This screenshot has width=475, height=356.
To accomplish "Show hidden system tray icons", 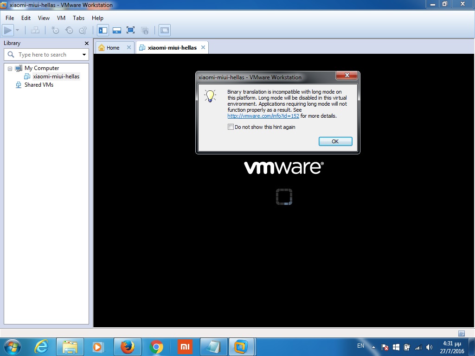I will tap(373, 347).
